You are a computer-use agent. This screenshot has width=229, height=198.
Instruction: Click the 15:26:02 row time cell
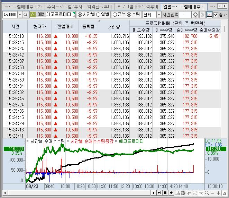15,92
